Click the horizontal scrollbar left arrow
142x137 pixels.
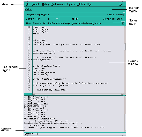[34, 94]
